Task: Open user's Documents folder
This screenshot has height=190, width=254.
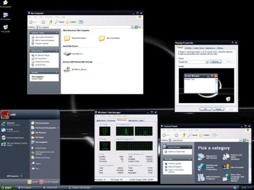Action: [x=109, y=38]
